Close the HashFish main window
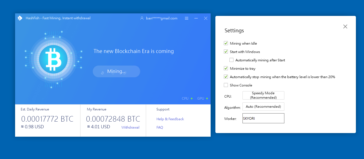The height and width of the screenshot is (159, 364). [206, 18]
